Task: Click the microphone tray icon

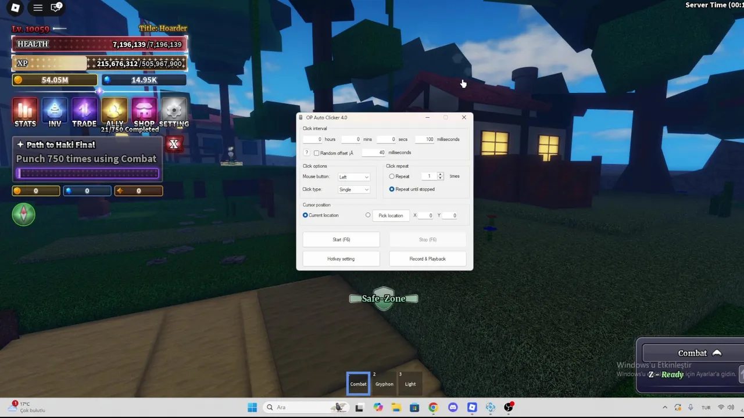Action: click(691, 408)
